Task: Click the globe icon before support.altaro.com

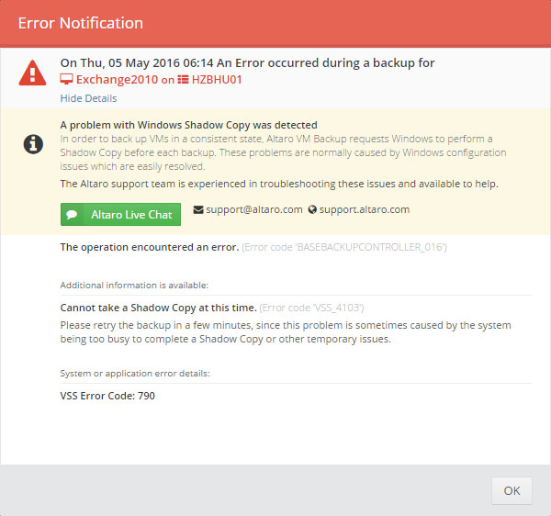Action: 312,209
